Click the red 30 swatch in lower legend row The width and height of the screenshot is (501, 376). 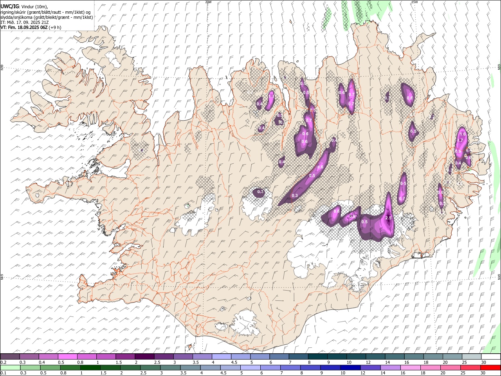click(x=490, y=367)
